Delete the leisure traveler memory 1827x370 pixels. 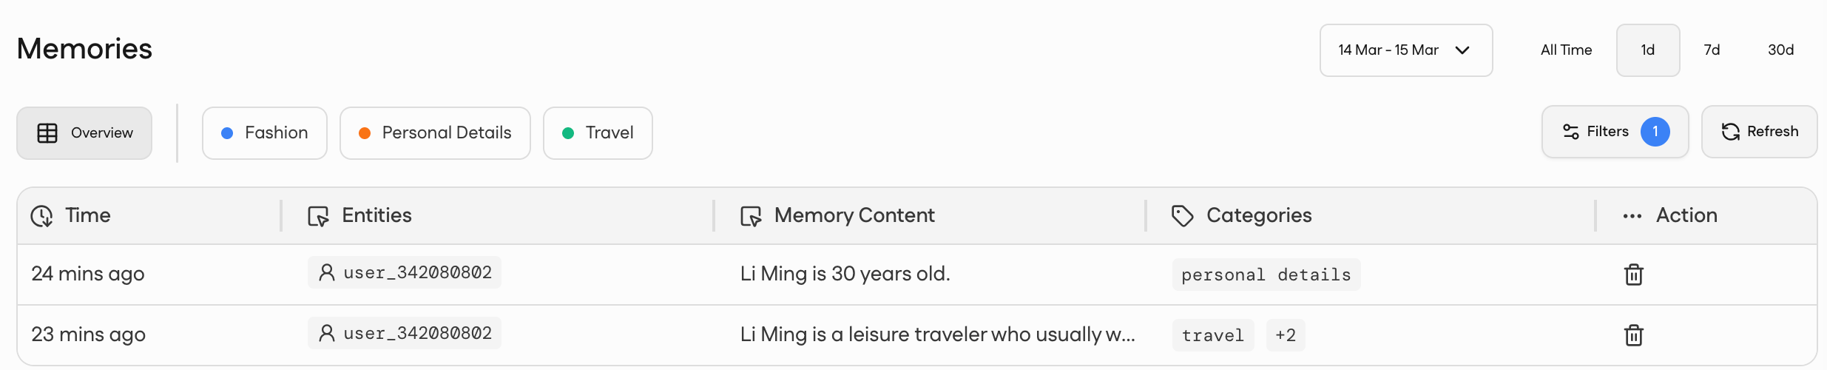coord(1633,335)
